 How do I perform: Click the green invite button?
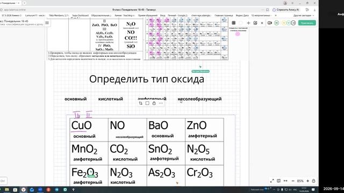point(307,23)
